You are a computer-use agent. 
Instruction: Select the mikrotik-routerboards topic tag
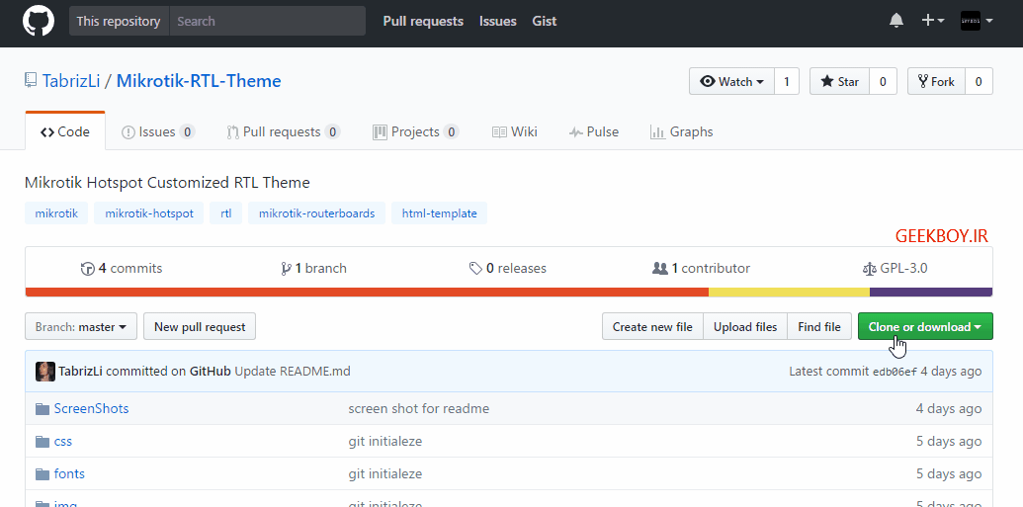point(316,213)
